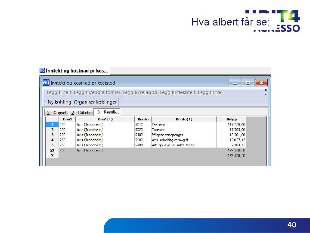This screenshot has width=310, height=233.
Task: Click the Σ1 subtotal row header
Action: [x=52, y=150]
